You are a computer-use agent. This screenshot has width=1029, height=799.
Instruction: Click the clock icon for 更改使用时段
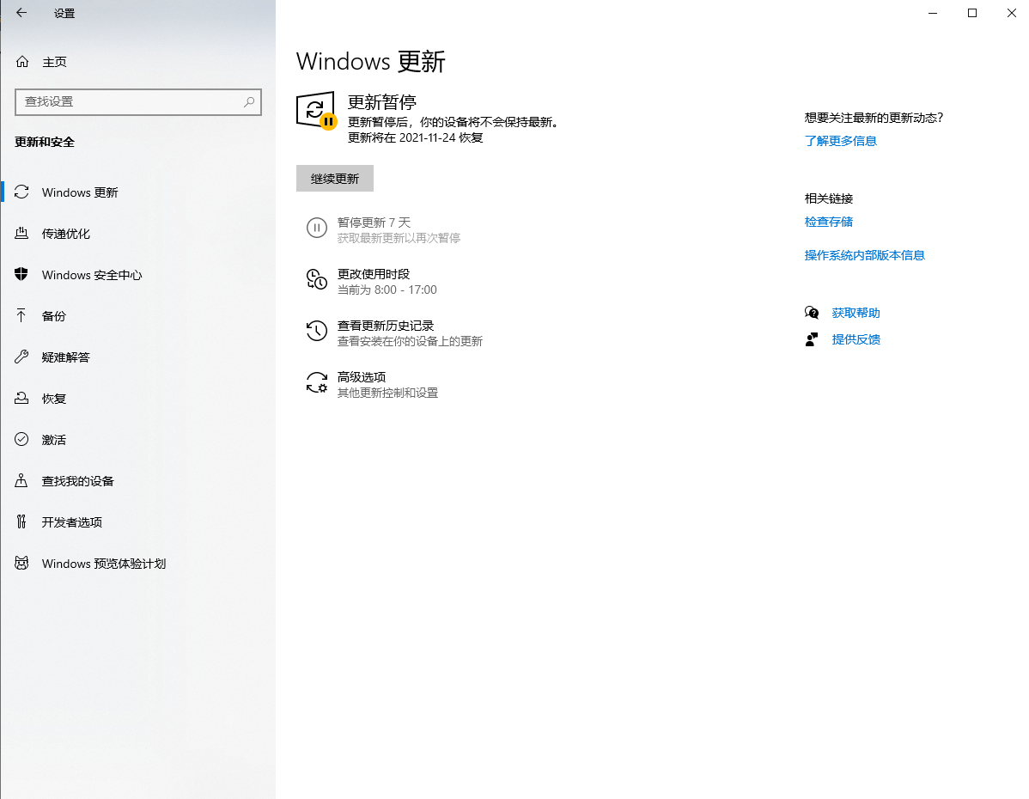coord(316,280)
